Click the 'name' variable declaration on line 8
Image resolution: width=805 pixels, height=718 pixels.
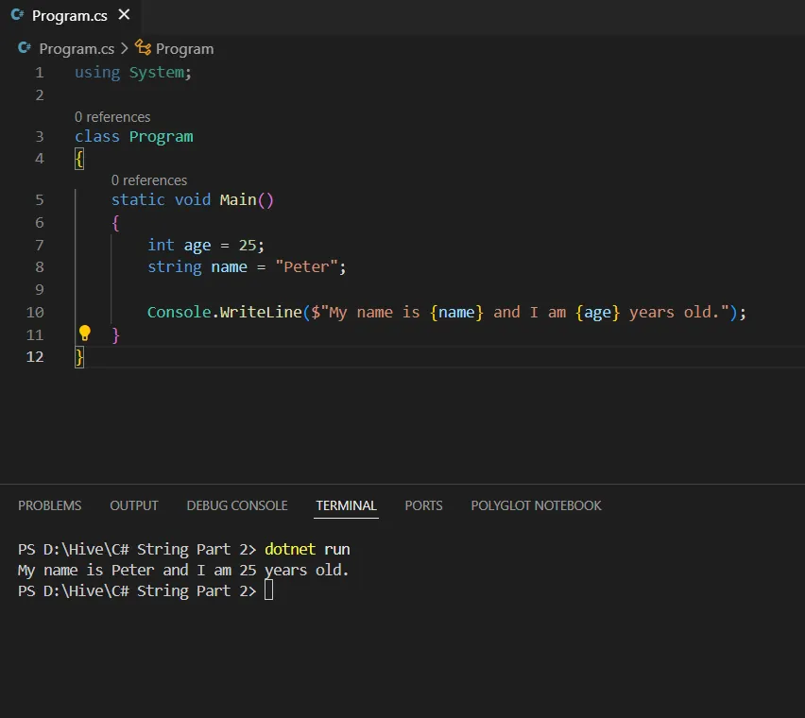[229, 266]
